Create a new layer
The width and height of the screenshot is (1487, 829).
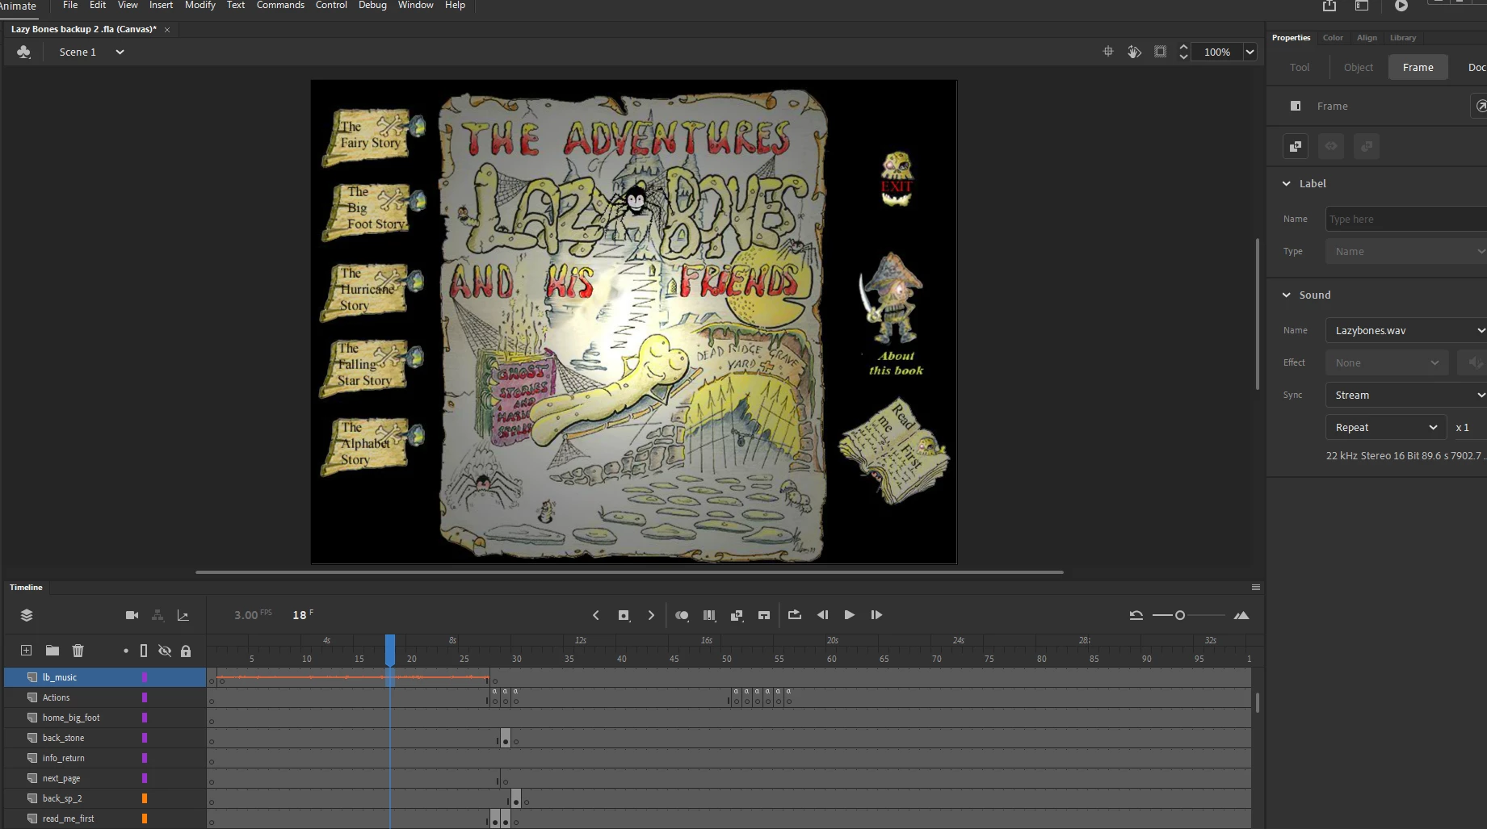coord(26,651)
